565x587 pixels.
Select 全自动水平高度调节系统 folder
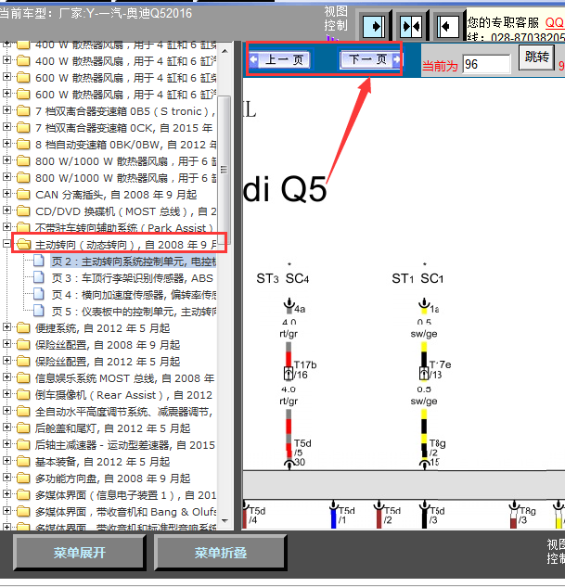click(x=124, y=412)
